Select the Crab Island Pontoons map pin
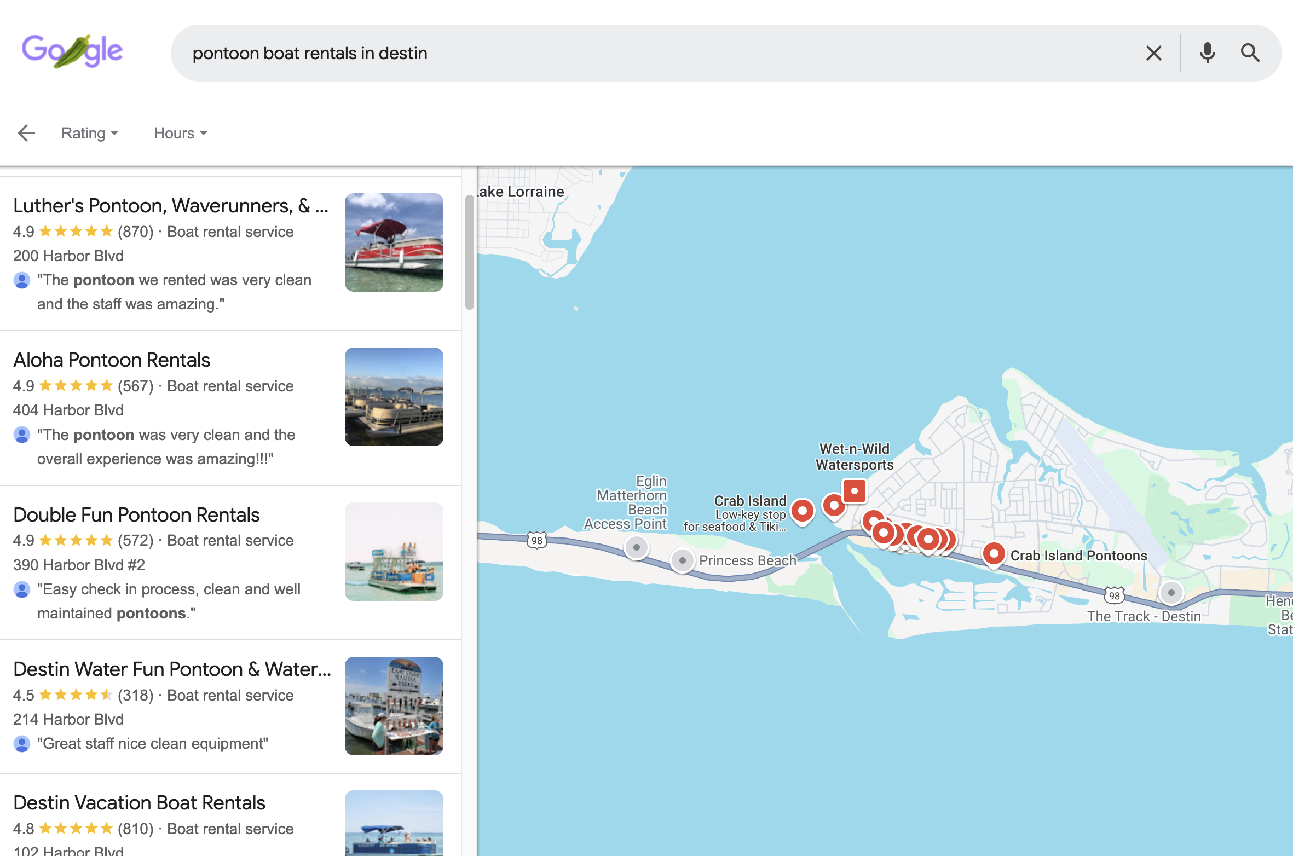Image resolution: width=1293 pixels, height=856 pixels. pyautogui.click(x=994, y=554)
